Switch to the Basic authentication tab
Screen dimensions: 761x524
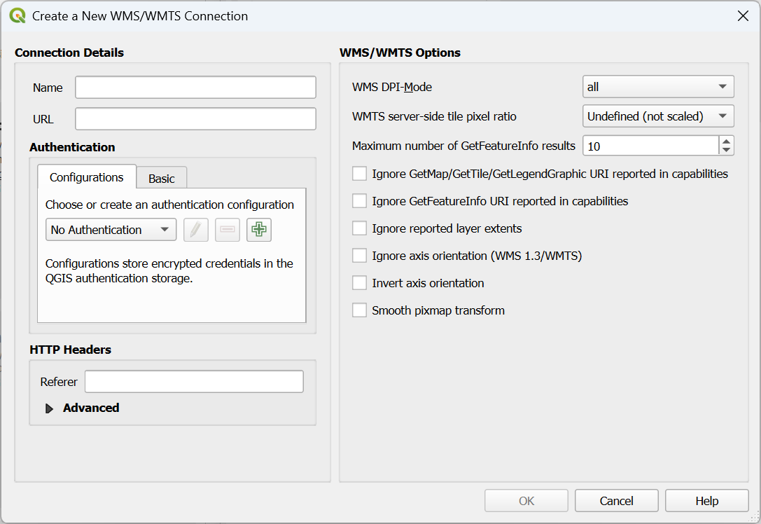point(161,179)
